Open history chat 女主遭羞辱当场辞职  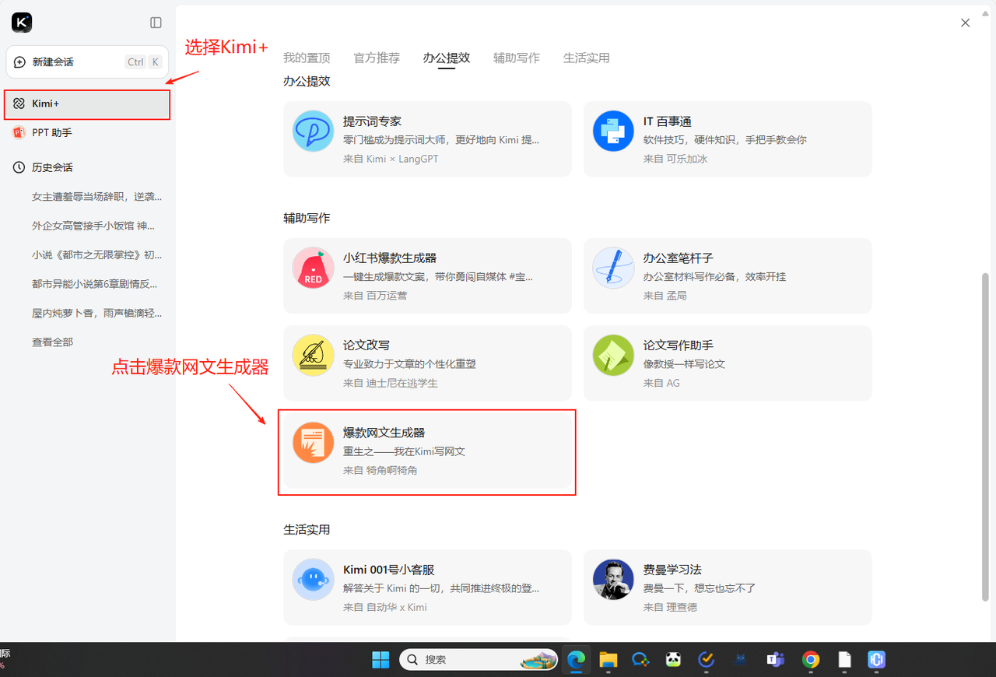[96, 197]
